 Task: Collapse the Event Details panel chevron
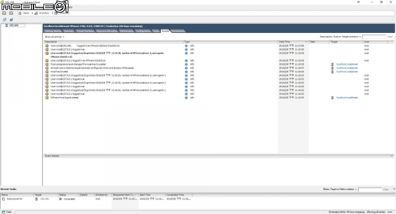[392, 156]
